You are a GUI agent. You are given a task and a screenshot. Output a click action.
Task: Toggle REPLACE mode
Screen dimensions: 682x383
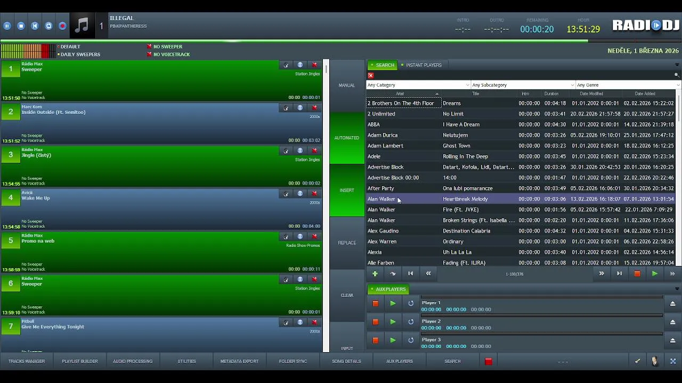[x=347, y=243]
